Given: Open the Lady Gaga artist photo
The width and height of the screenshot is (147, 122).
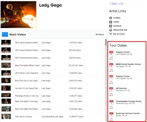Looking at the screenshot, I should tap(19, 14).
